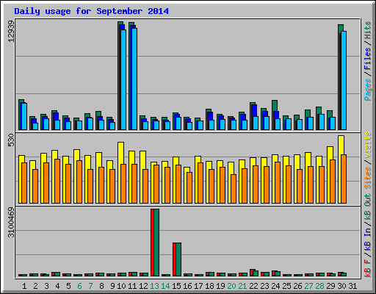Click the green day label 27
This screenshot has width=376, height=294.
pos(308,286)
